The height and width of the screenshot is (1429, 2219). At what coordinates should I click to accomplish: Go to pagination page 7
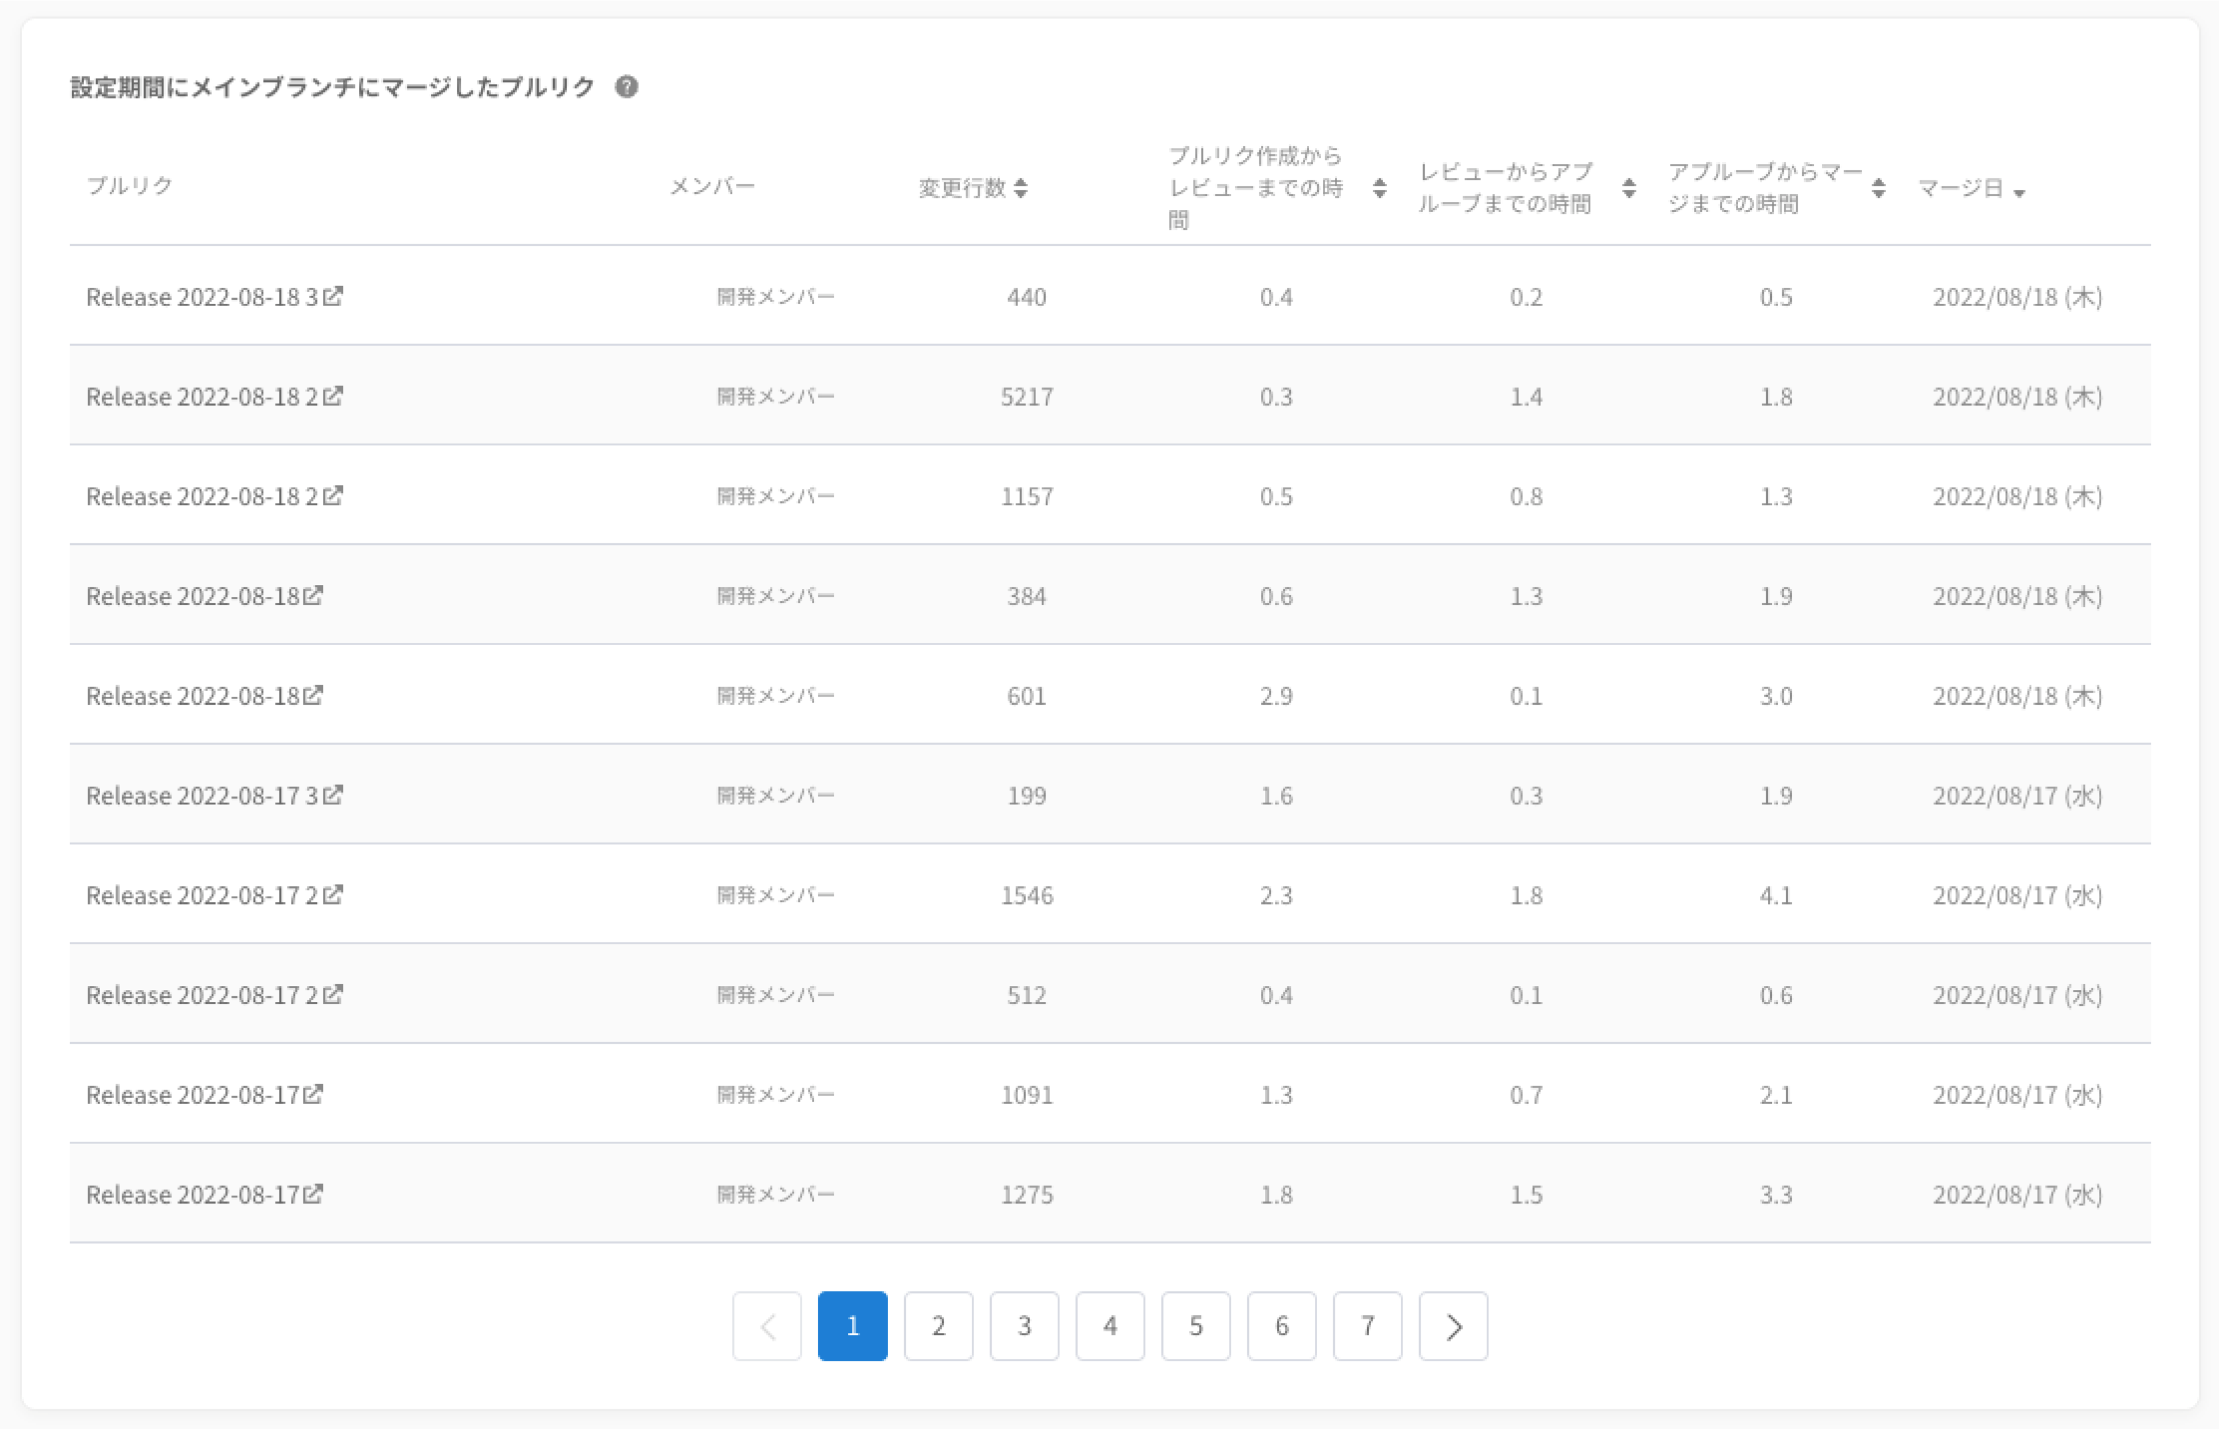tap(1366, 1325)
